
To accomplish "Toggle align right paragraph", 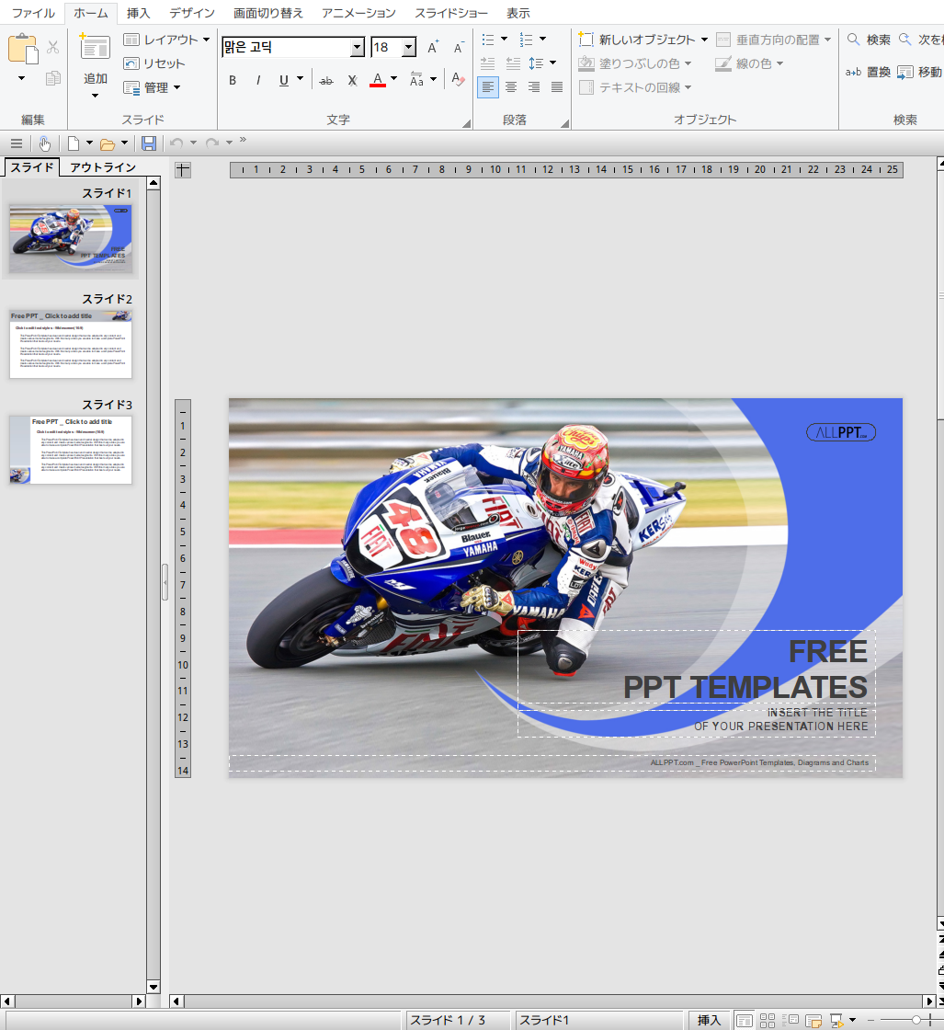I will [534, 86].
